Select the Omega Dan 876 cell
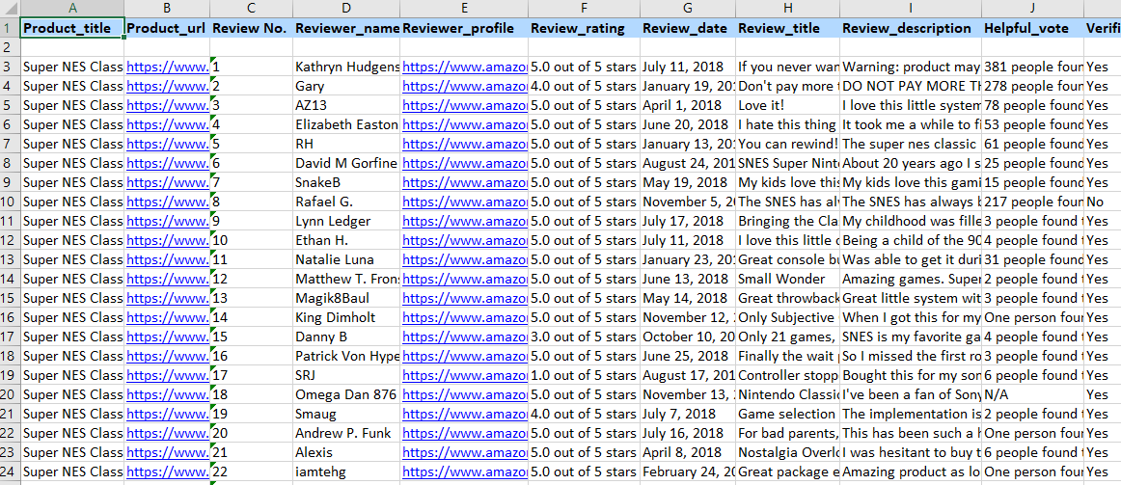Image resolution: width=1121 pixels, height=485 pixels. (346, 394)
